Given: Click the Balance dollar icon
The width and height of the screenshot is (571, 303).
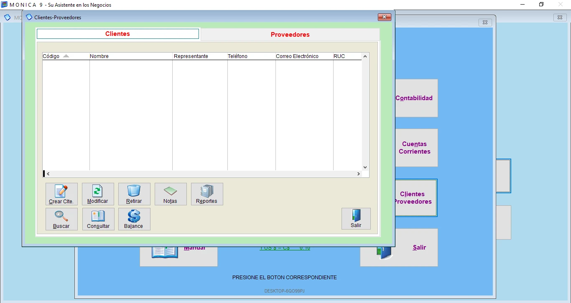Looking at the screenshot, I should click(x=134, y=219).
